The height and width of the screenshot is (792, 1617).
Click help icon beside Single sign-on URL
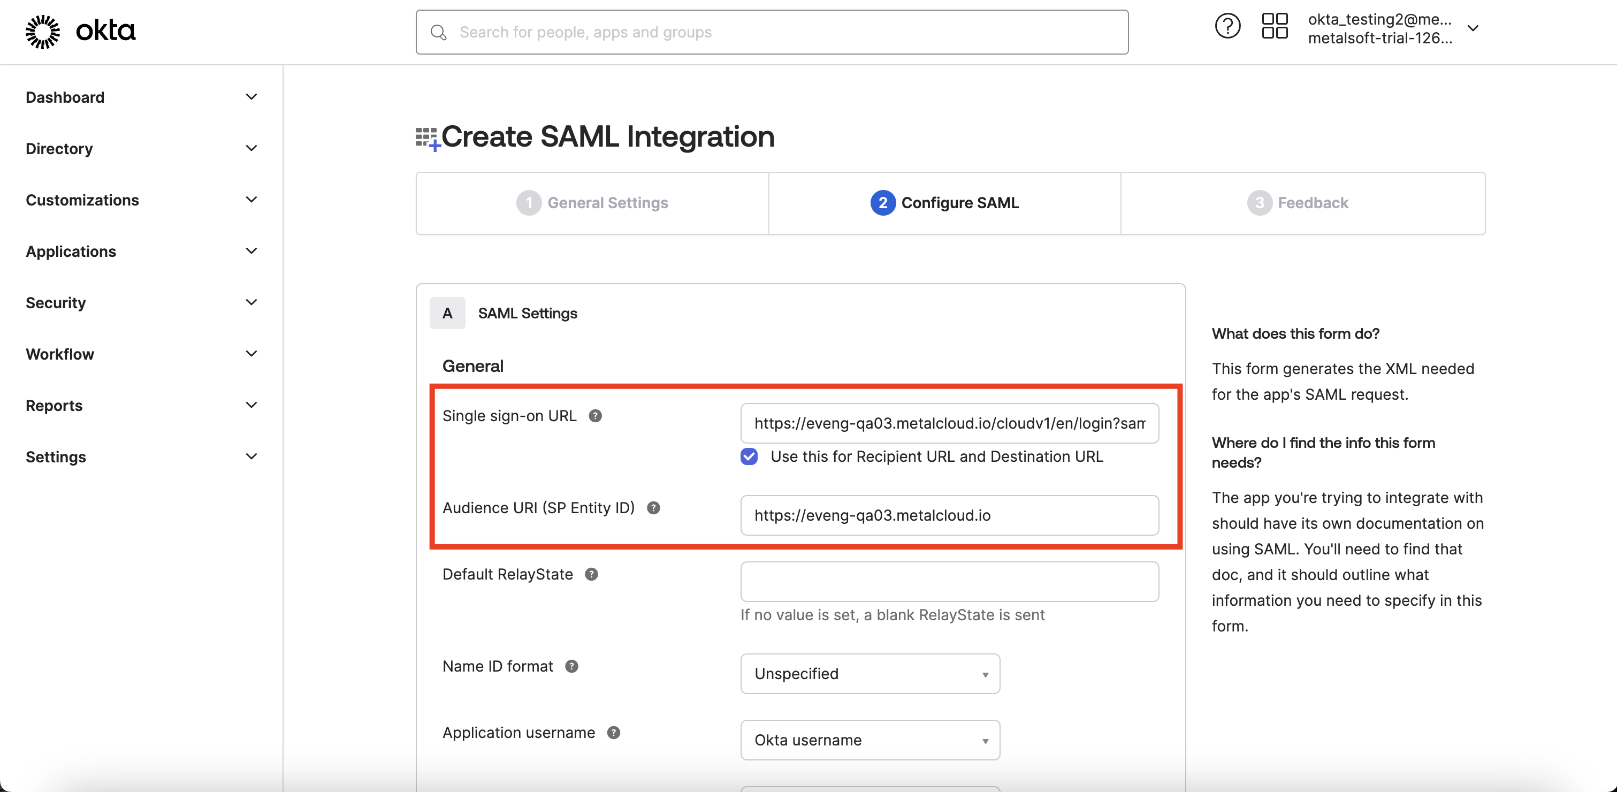click(x=595, y=416)
